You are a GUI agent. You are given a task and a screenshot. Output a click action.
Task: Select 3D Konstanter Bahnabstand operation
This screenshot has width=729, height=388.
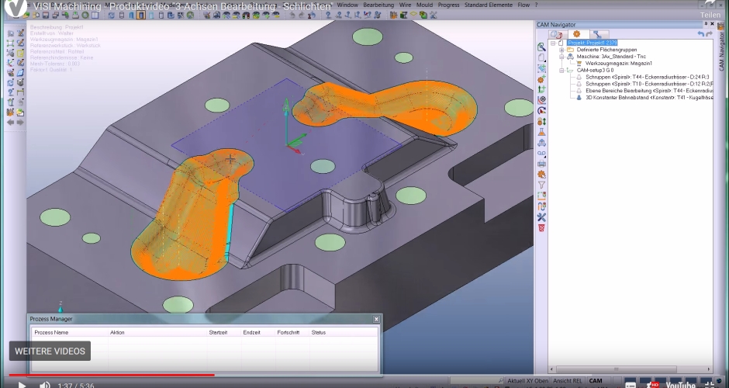click(649, 98)
